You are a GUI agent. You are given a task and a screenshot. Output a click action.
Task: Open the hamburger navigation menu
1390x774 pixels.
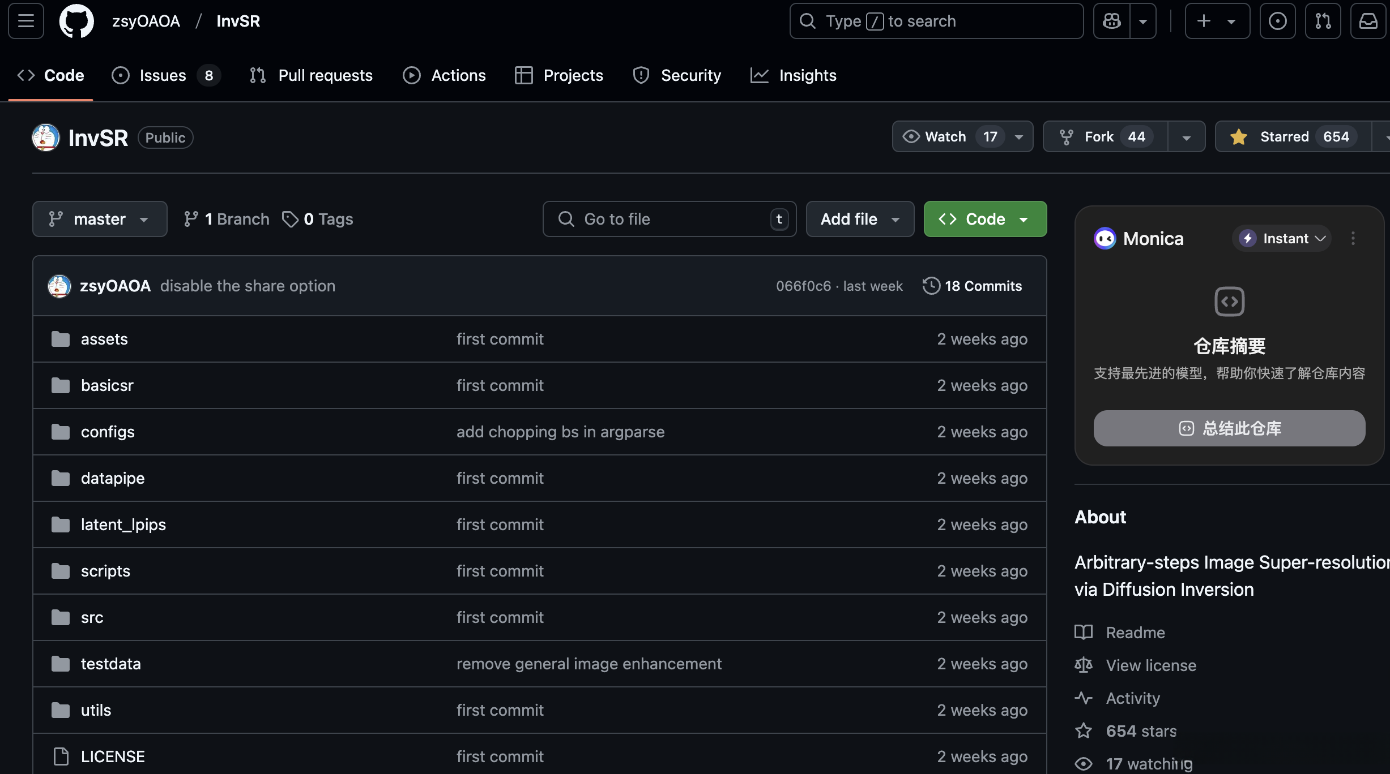click(x=26, y=21)
